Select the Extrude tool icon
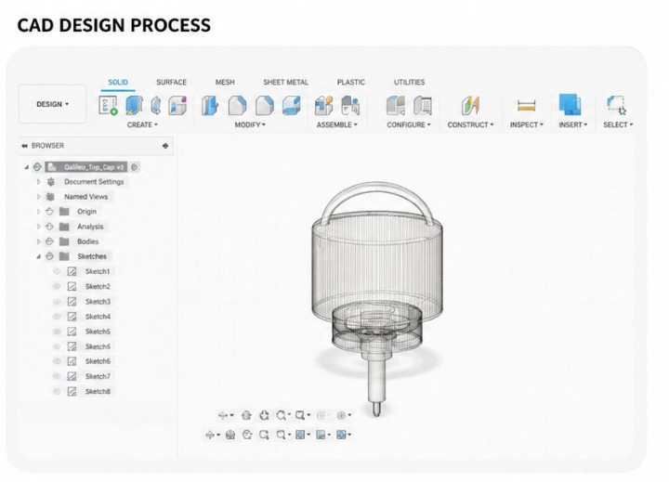The image size is (669, 482). click(134, 105)
